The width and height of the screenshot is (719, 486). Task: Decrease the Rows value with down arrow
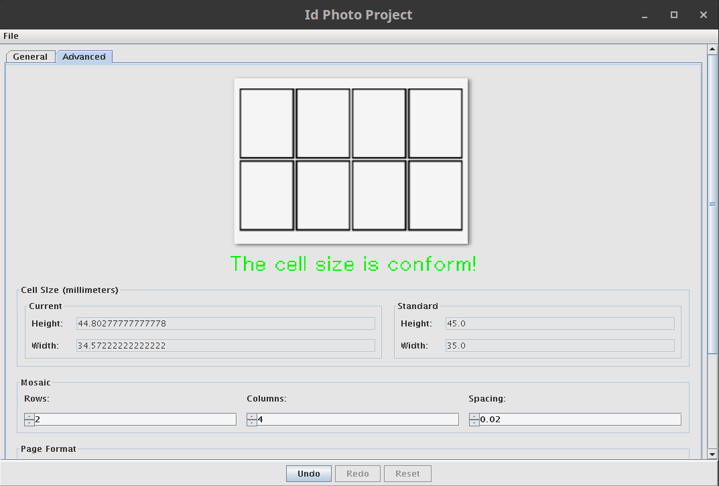pos(29,423)
